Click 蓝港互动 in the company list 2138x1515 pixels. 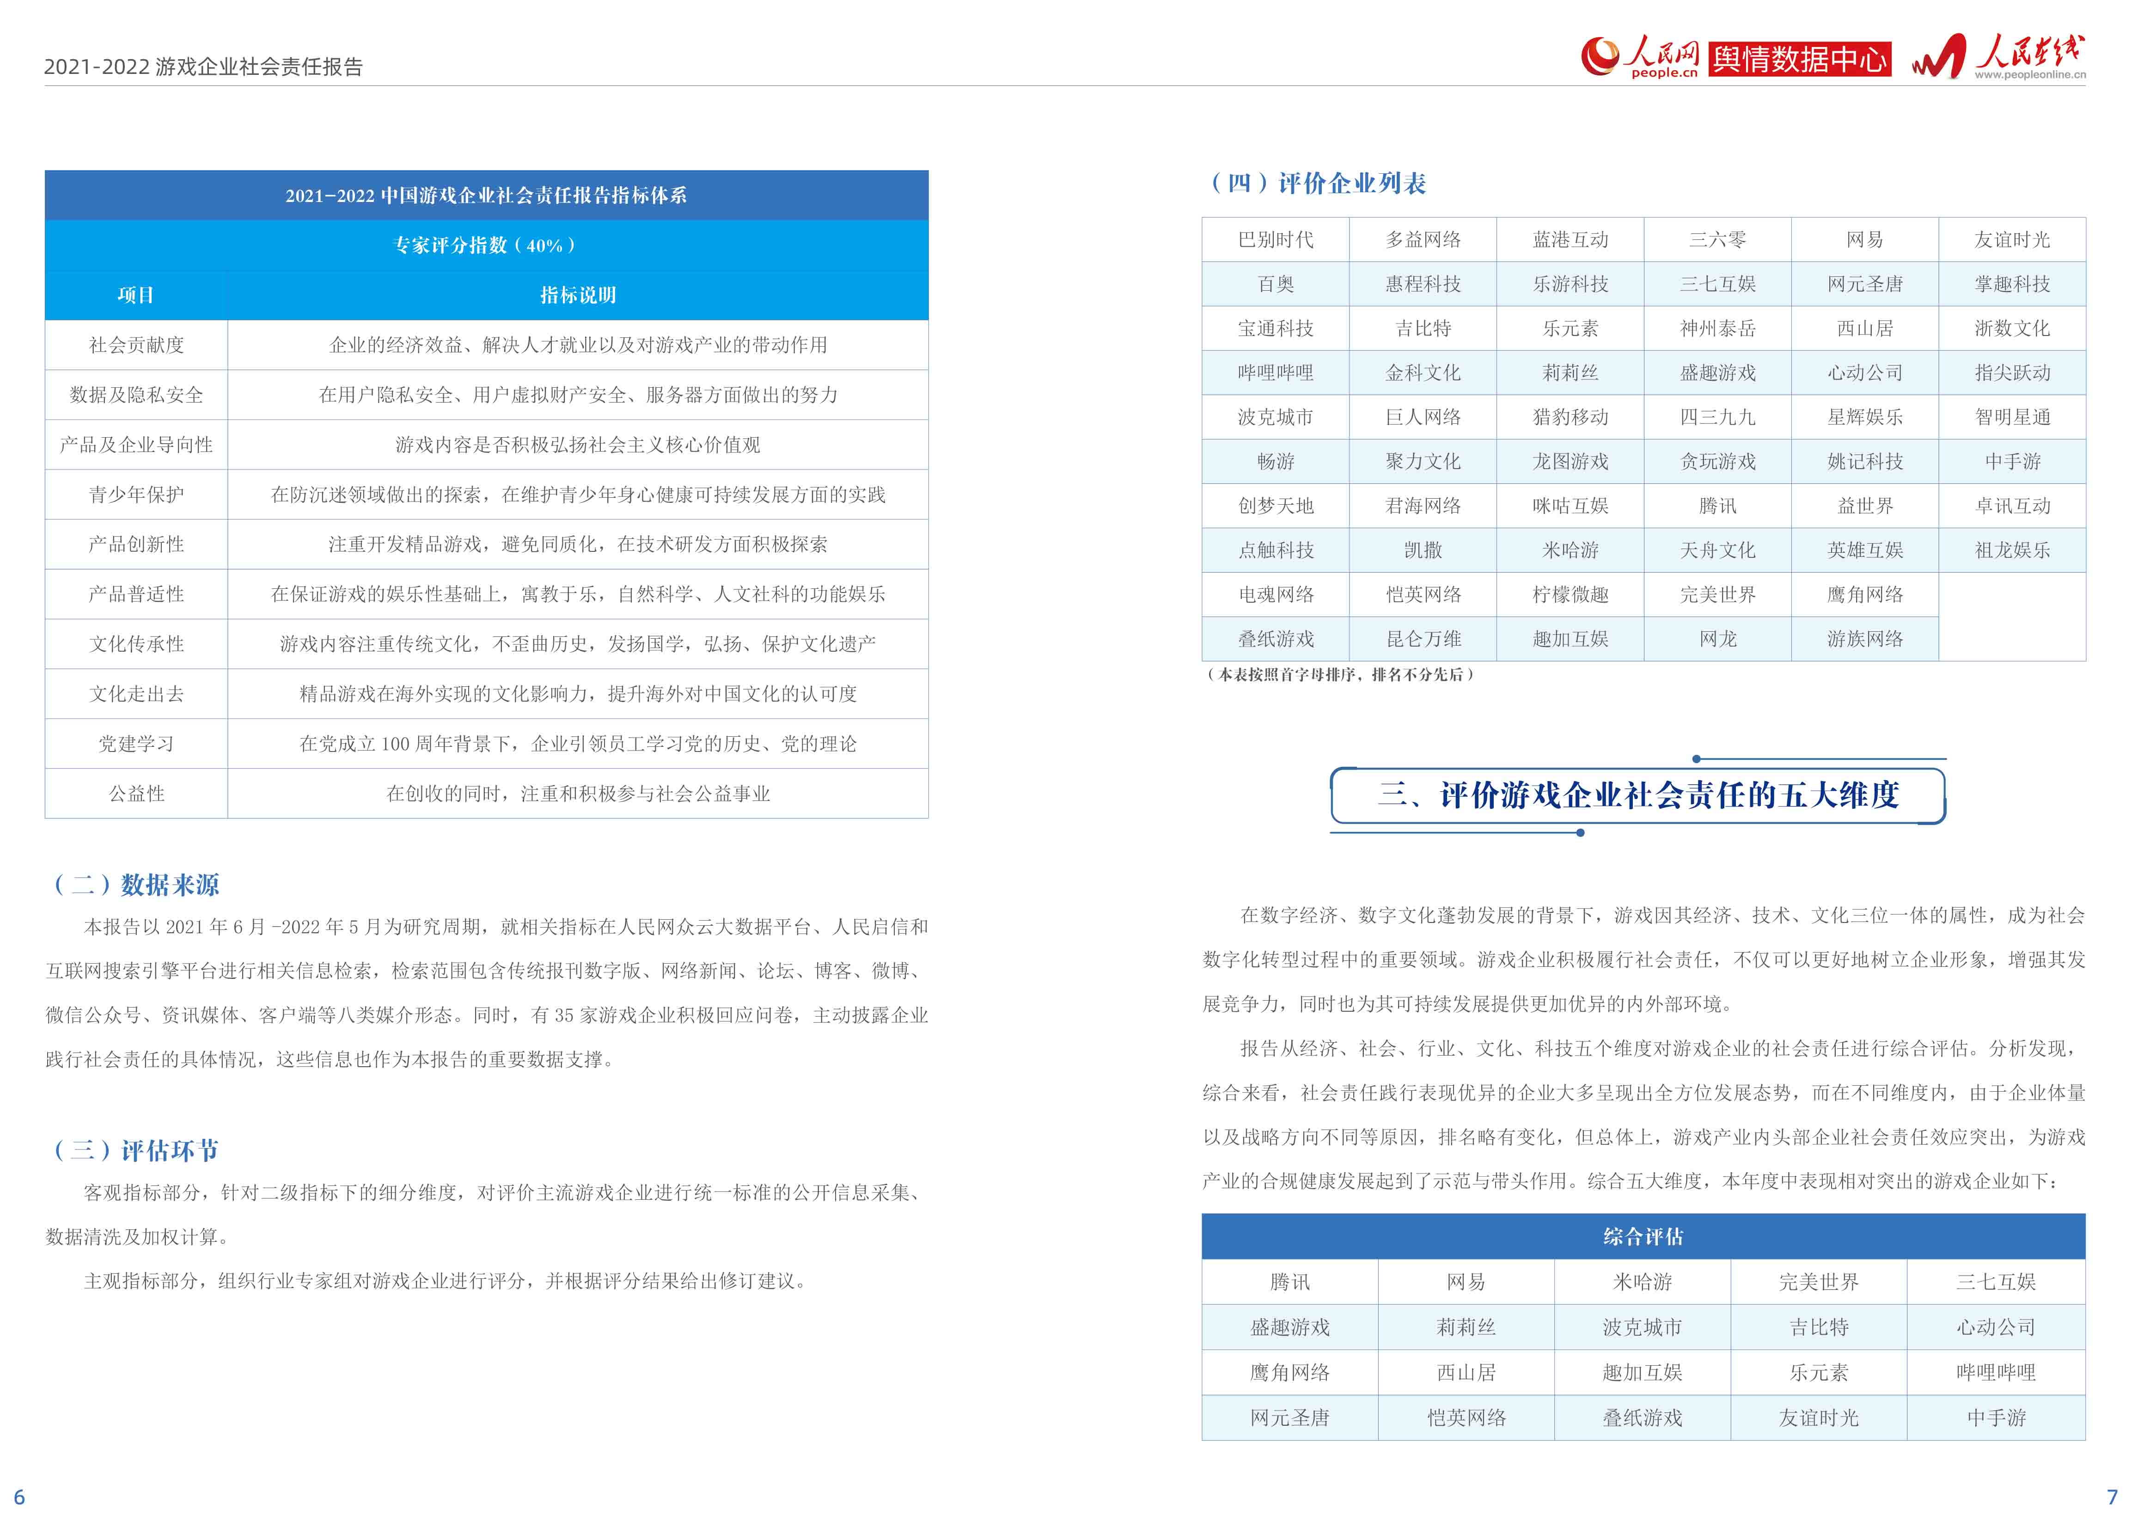pos(1570,240)
